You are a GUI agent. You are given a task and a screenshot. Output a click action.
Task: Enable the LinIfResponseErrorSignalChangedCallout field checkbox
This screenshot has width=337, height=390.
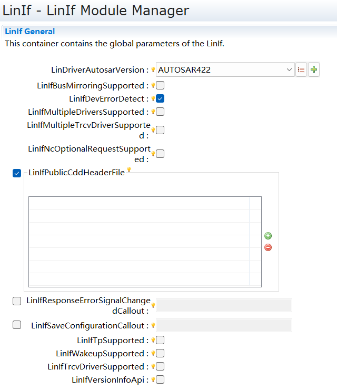click(17, 301)
